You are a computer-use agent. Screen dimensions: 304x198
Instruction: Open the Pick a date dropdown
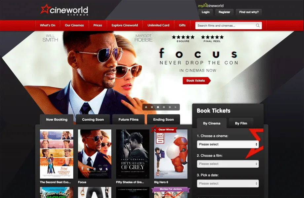tap(228, 183)
